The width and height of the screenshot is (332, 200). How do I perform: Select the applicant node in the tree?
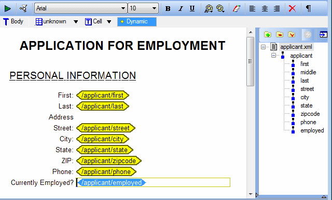click(301, 56)
